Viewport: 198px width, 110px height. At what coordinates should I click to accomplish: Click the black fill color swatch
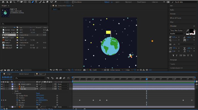(x=191, y=31)
